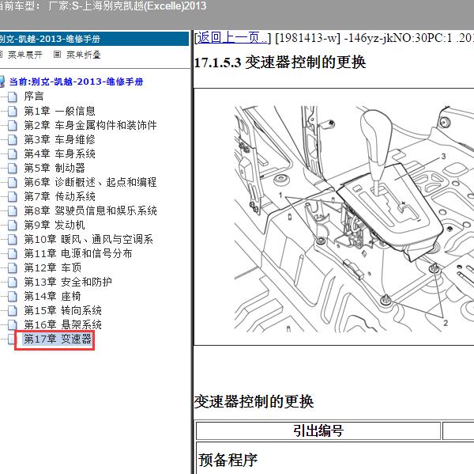Select chapter 第12章 车顶
The height and width of the screenshot is (474, 474).
coord(53,267)
